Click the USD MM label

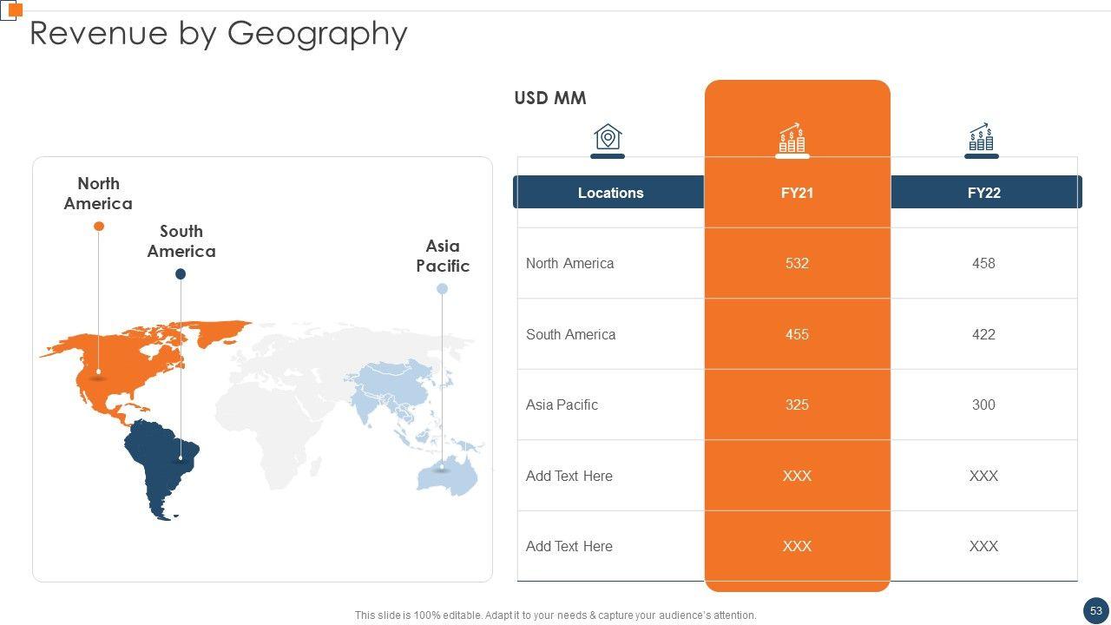(549, 98)
